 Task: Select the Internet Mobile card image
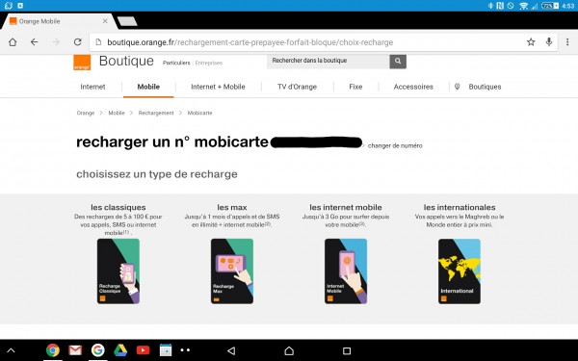click(346, 271)
